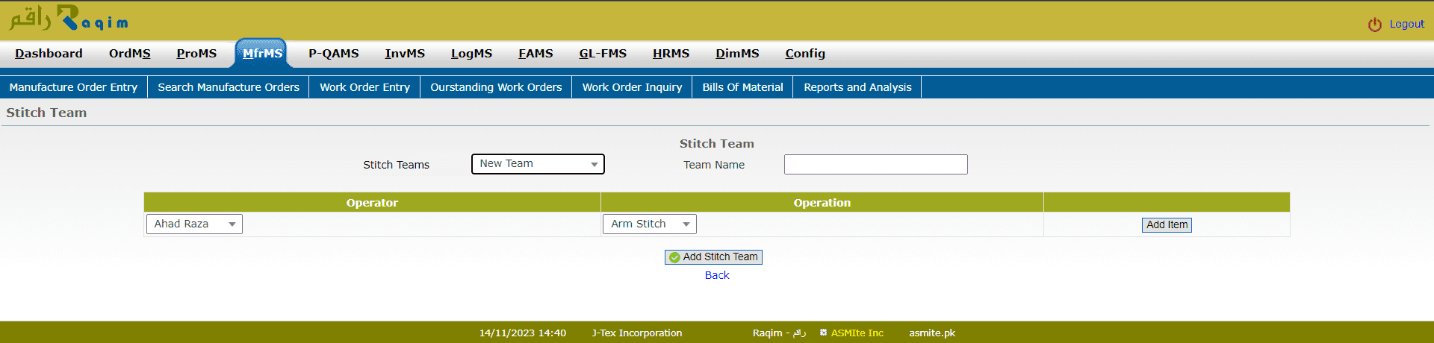Select Reports and Analysis menu item
The height and width of the screenshot is (343, 1434).
857,87
